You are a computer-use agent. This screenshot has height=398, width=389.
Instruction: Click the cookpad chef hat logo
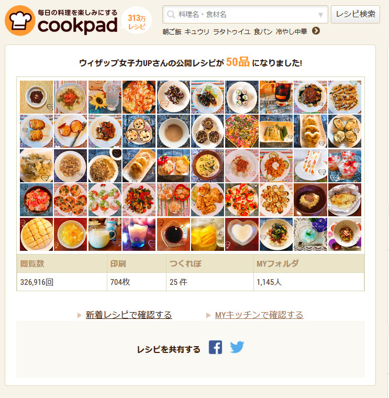click(20, 20)
